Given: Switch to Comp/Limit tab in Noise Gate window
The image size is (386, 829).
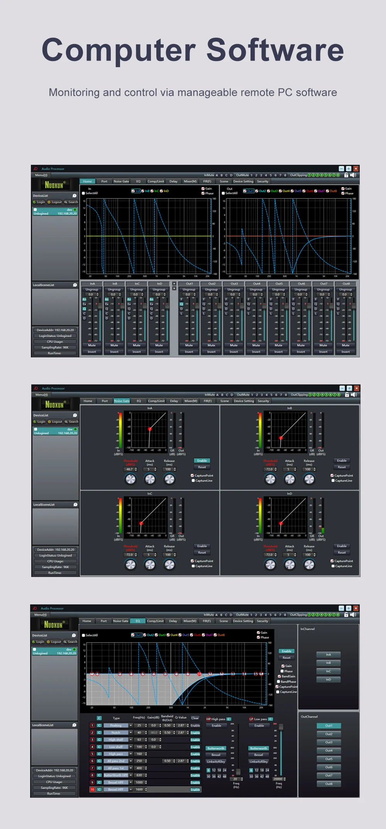Looking at the screenshot, I should 156,401.
